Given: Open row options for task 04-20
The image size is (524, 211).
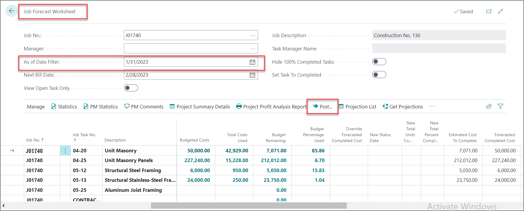Looking at the screenshot, I should tap(65, 151).
